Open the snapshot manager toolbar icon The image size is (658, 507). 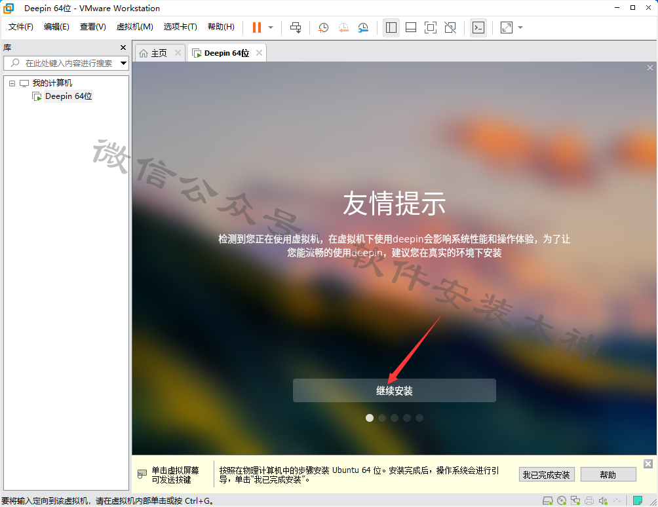click(363, 28)
